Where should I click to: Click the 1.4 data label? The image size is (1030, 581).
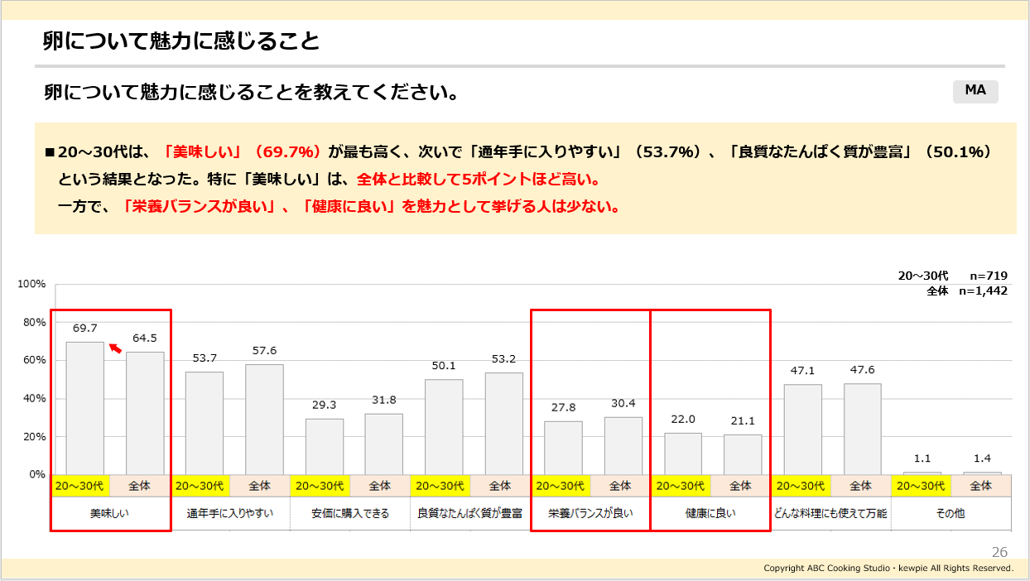pyautogui.click(x=982, y=459)
